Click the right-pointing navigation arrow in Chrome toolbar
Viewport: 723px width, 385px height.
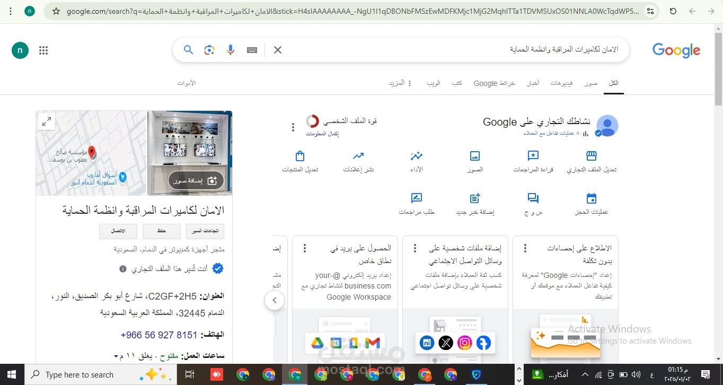coord(711,11)
